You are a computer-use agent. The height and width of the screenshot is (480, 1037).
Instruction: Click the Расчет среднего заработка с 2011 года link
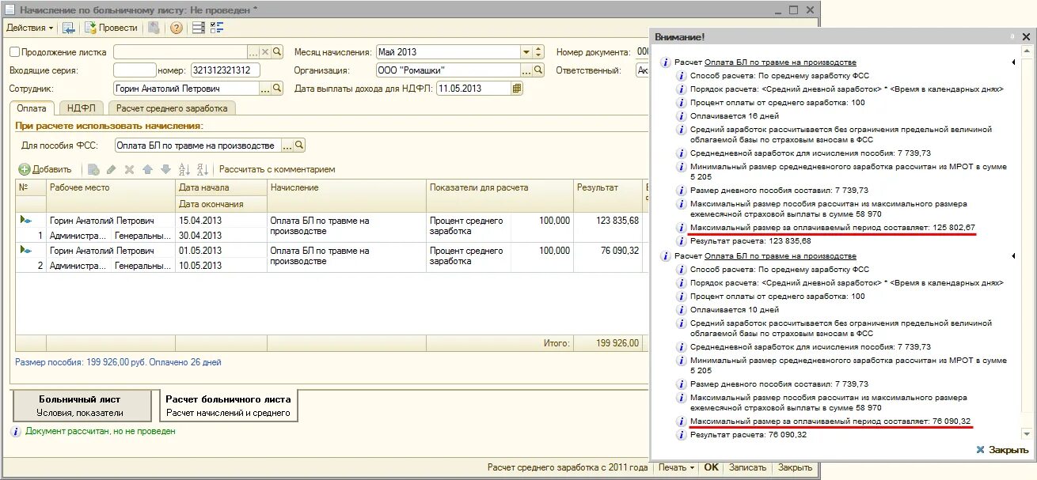point(568,467)
